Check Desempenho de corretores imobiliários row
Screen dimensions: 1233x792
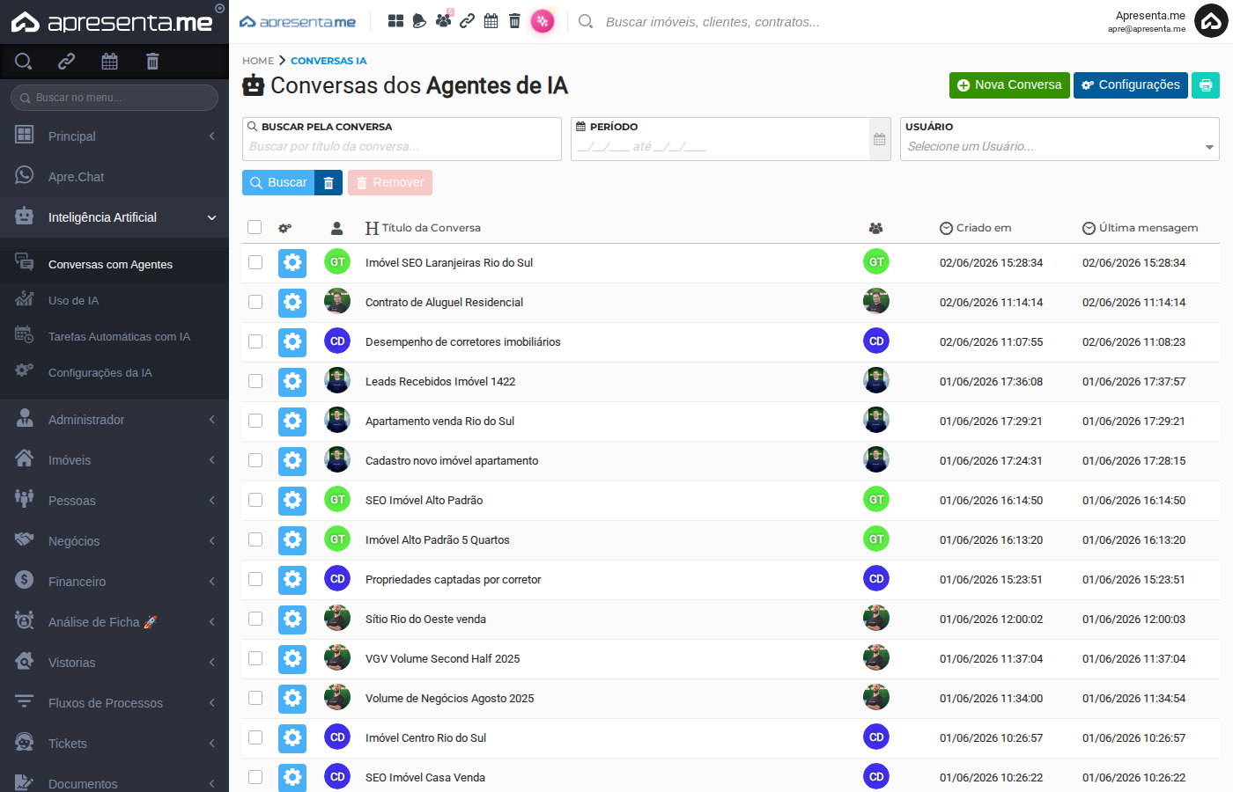point(255,341)
